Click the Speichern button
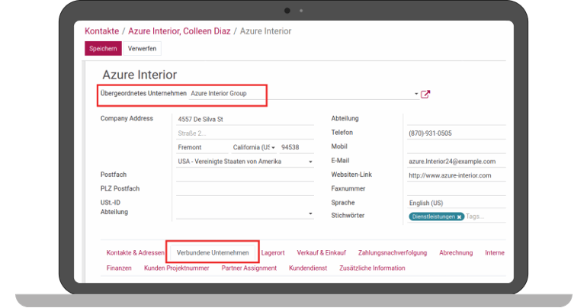This screenshot has width=587, height=308. tap(103, 49)
